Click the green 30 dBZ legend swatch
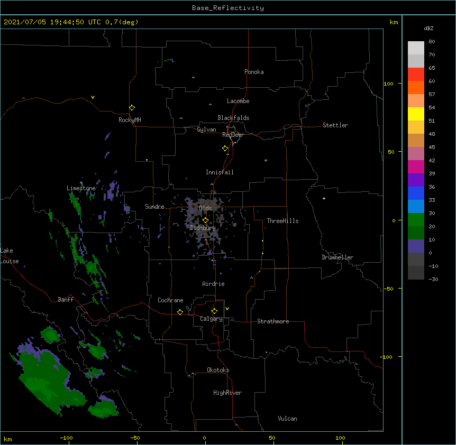Image resolution: width=456 pixels, height=445 pixels. point(416,220)
